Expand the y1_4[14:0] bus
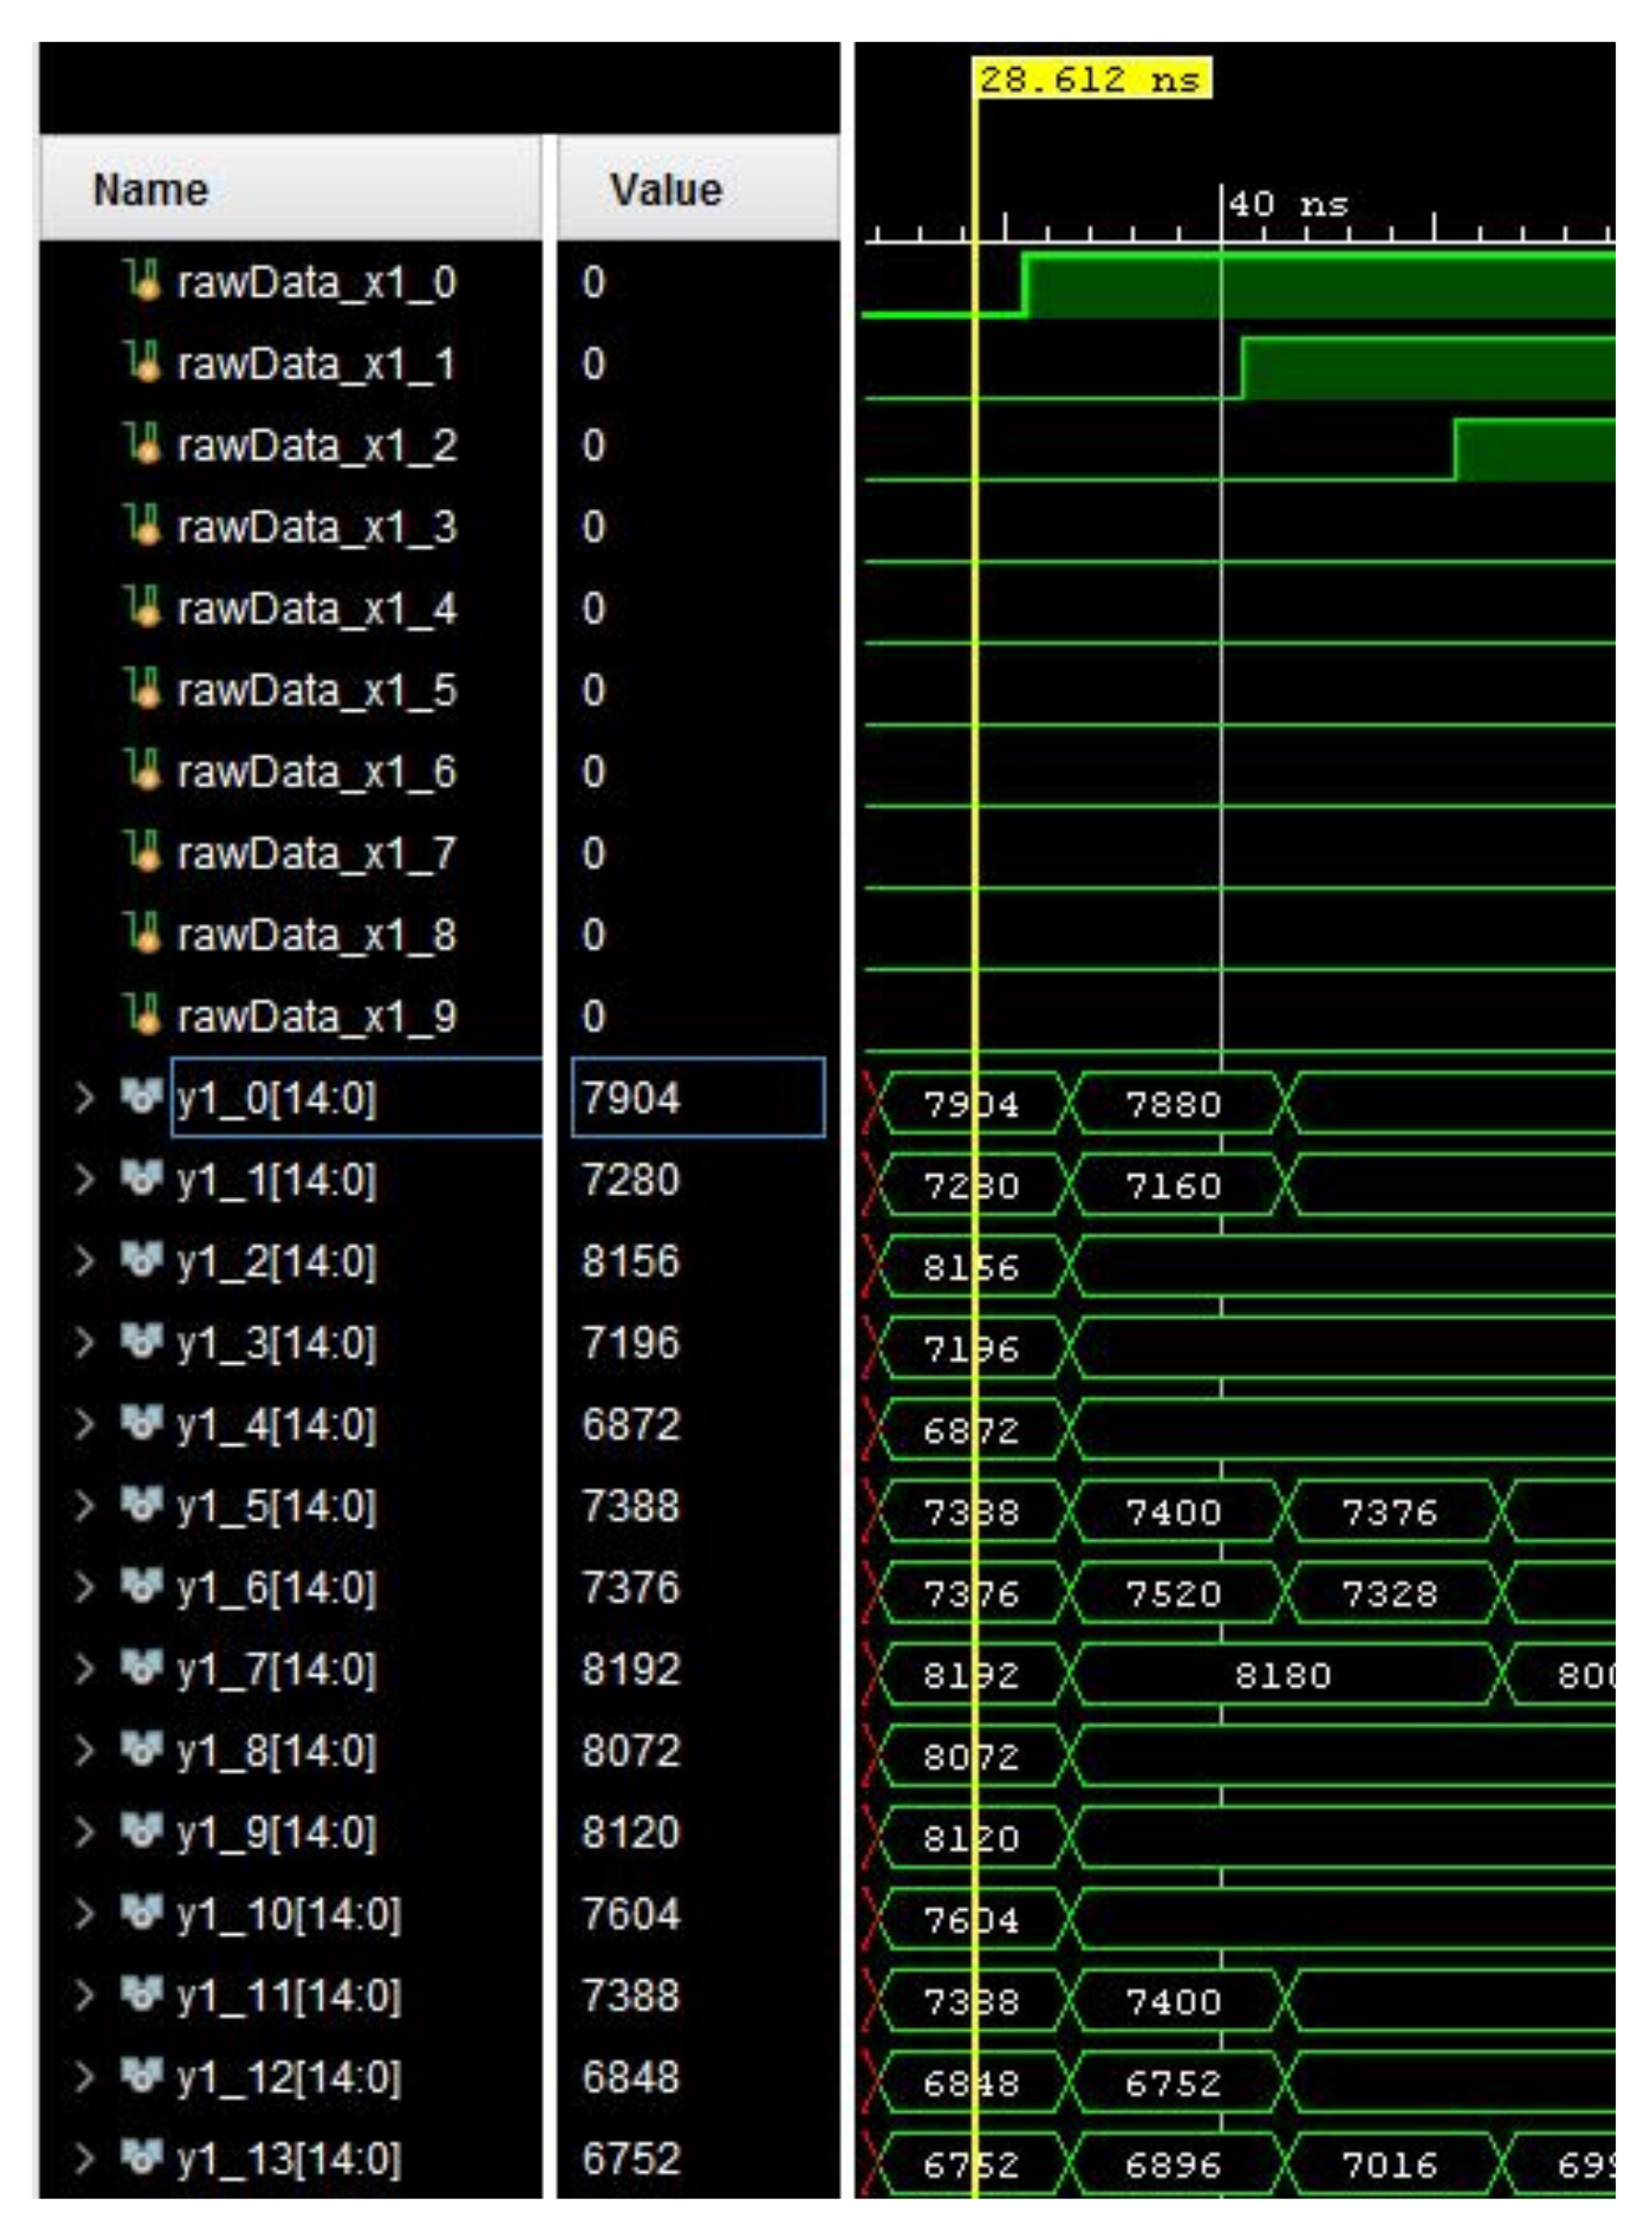This screenshot has width=1652, height=2234. [x=84, y=1424]
